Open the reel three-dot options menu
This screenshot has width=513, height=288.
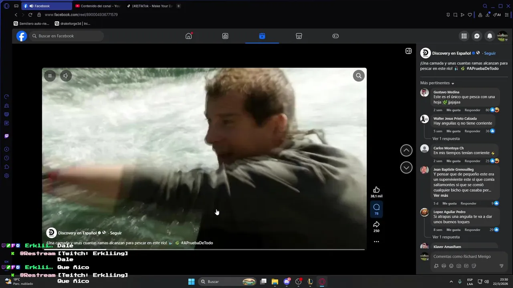(x=376, y=242)
